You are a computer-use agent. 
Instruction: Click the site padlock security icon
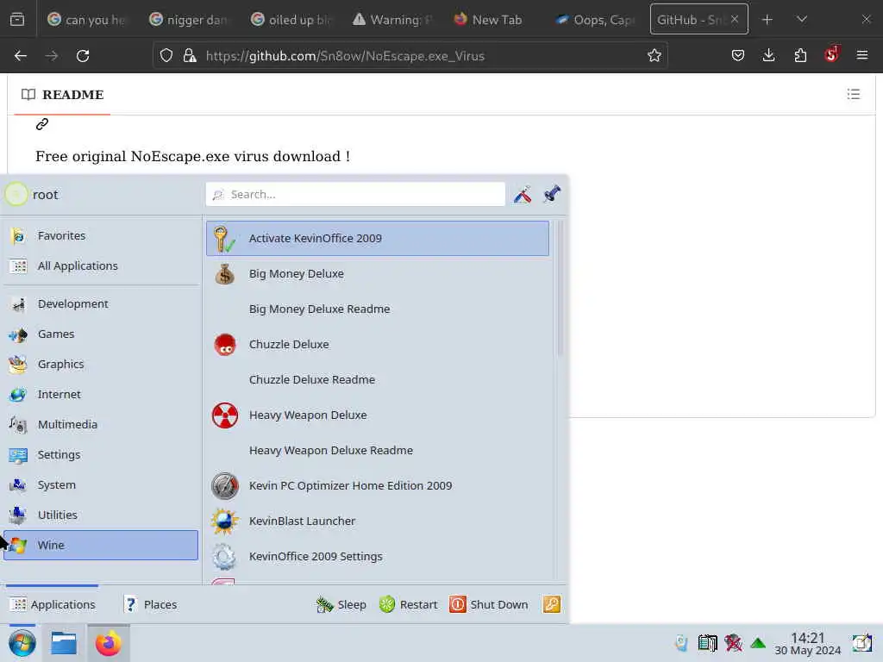pyautogui.click(x=190, y=55)
